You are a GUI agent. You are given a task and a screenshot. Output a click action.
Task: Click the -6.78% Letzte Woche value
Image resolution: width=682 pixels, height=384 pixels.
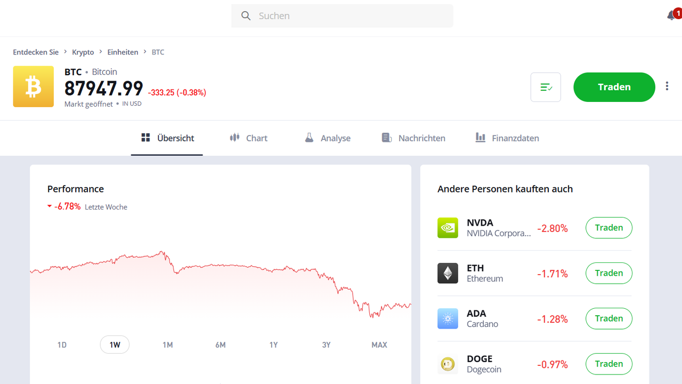(67, 206)
